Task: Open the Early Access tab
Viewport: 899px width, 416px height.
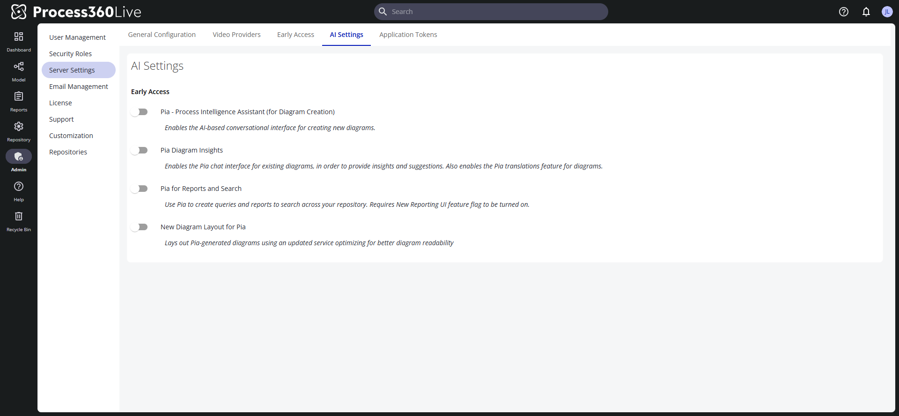Action: (x=295, y=35)
